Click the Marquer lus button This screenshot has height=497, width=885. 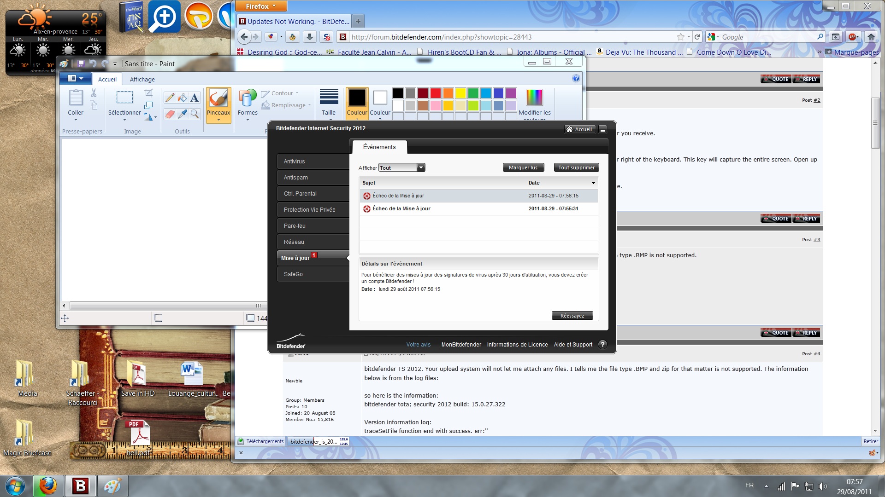coord(523,168)
